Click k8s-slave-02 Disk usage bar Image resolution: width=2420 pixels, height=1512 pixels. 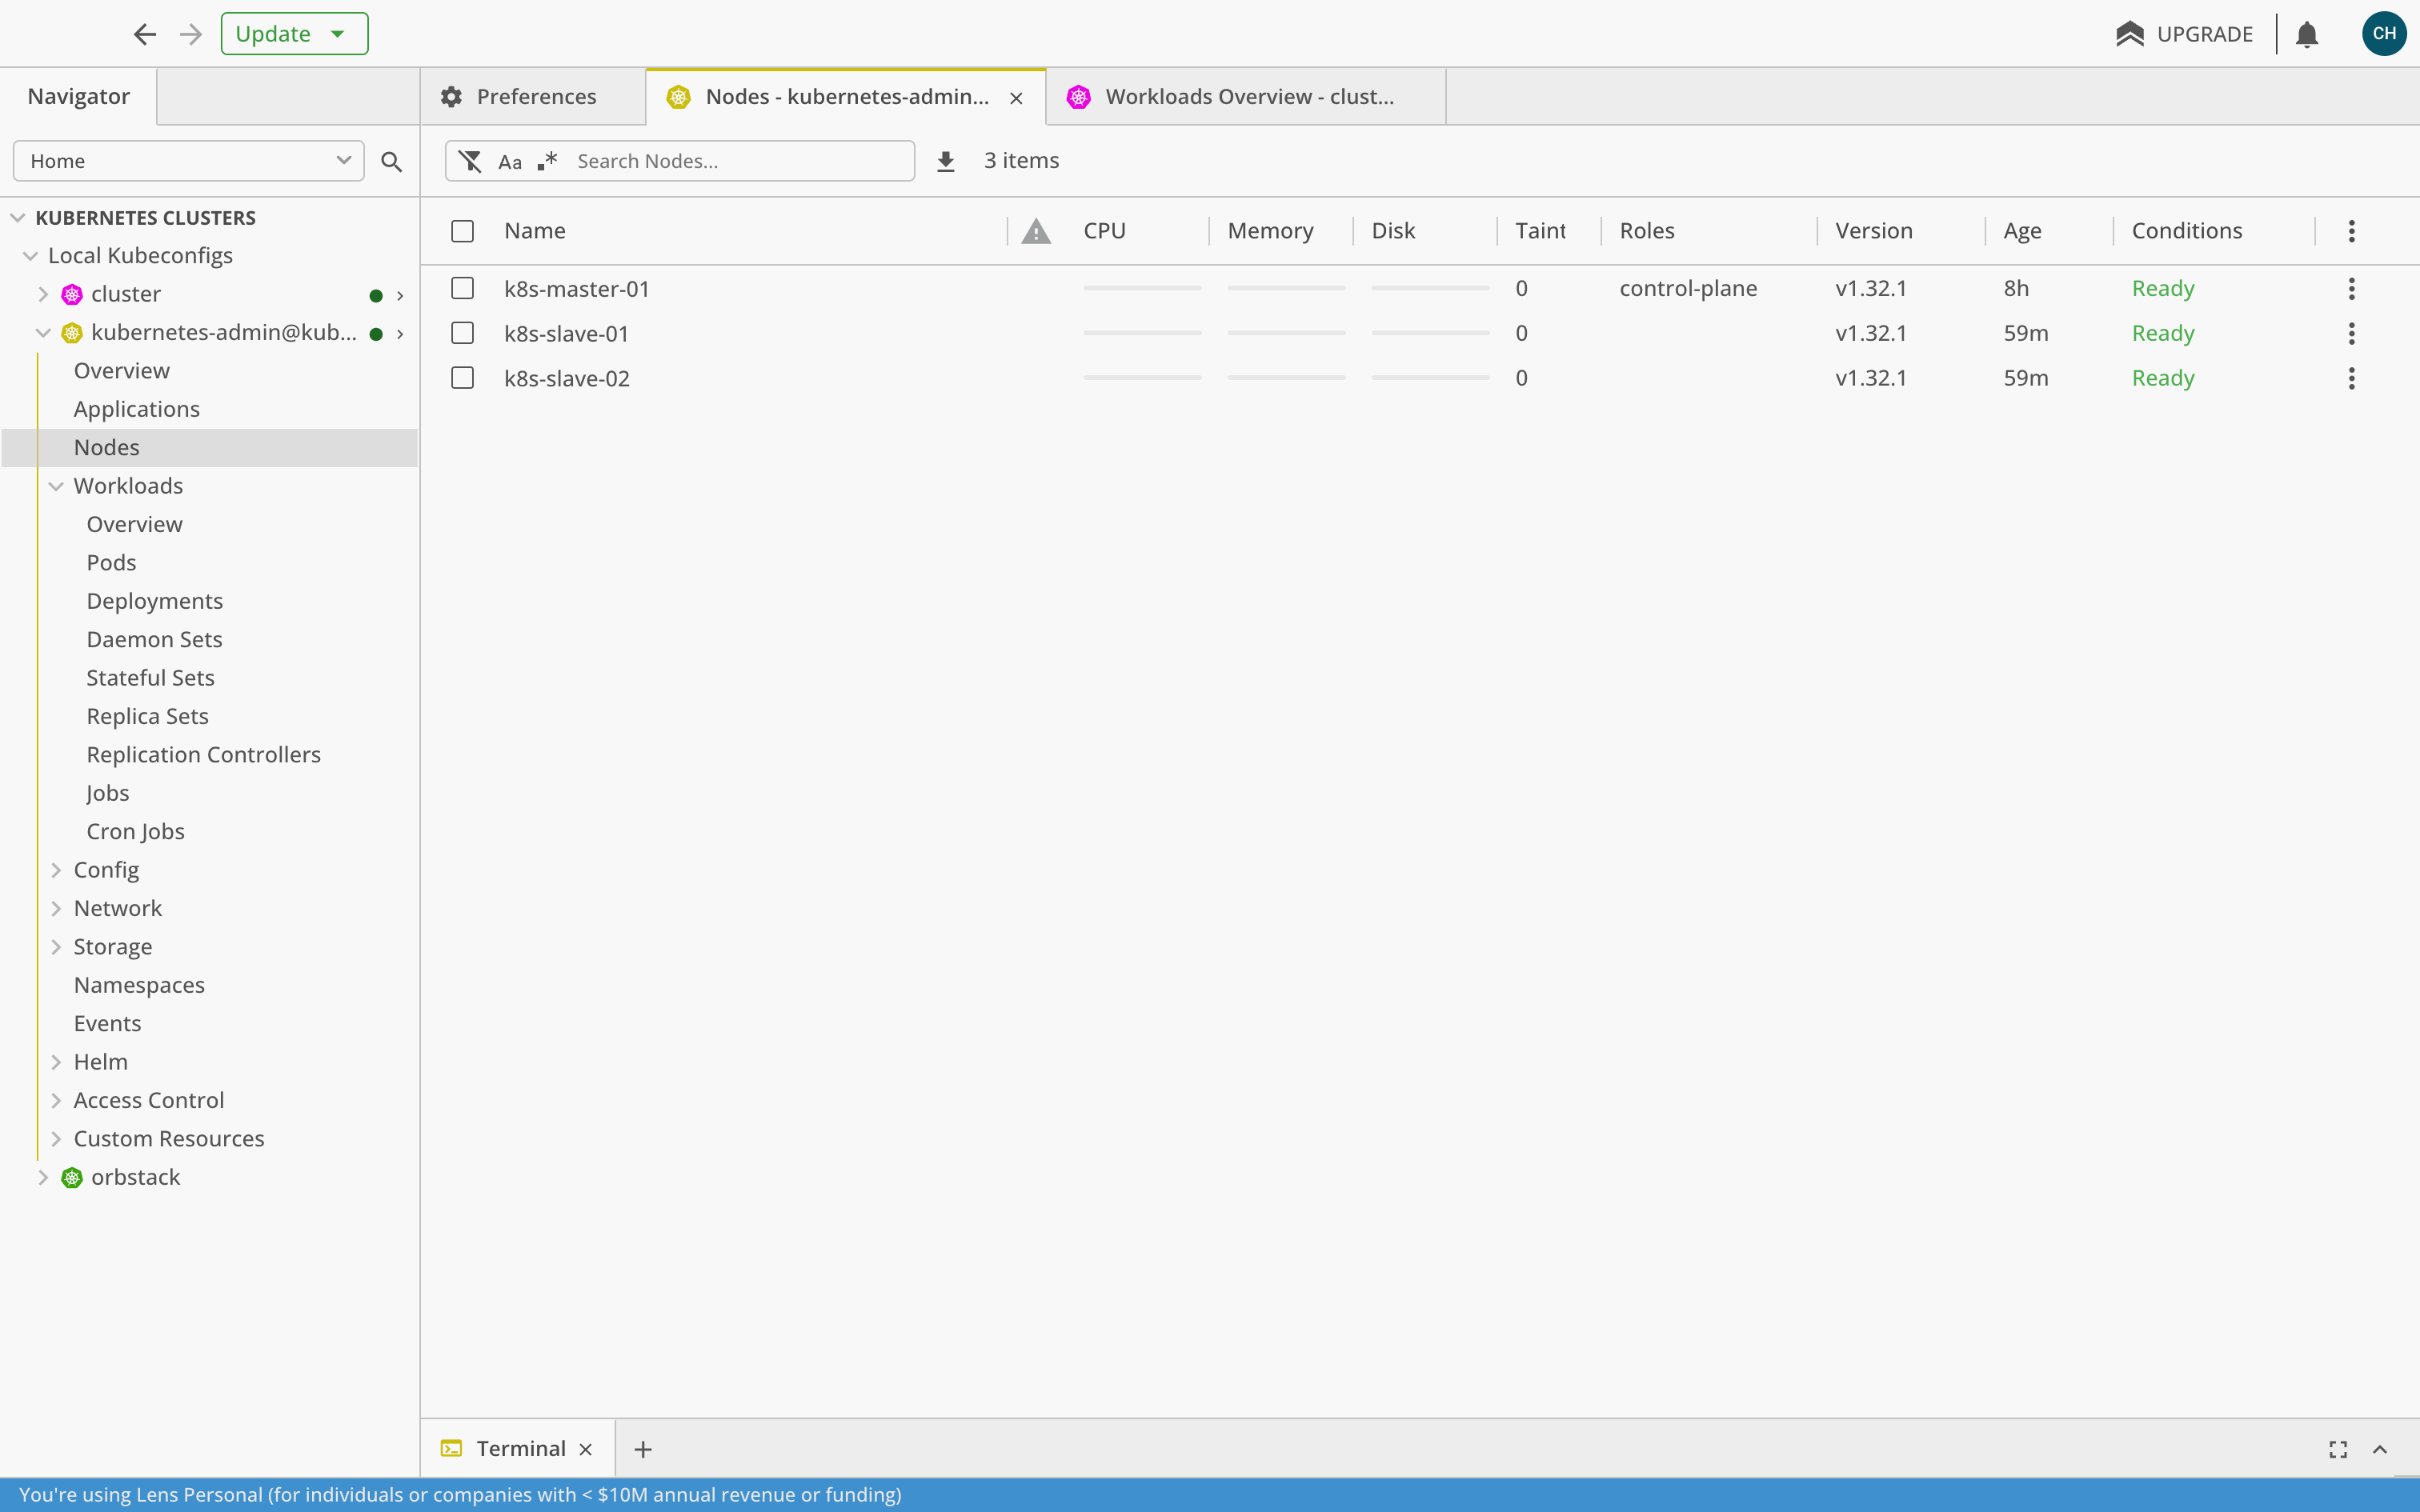pos(1430,378)
